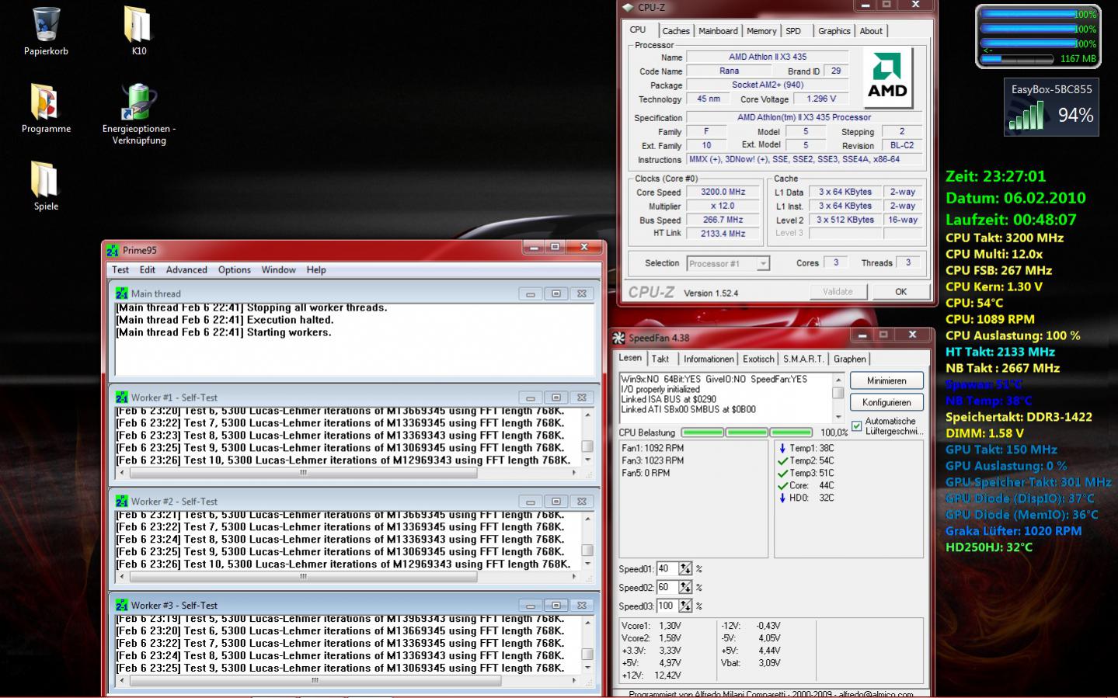Image resolution: width=1118 pixels, height=698 pixels.
Task: Click the Core checkmark status icon
Action: [782, 485]
